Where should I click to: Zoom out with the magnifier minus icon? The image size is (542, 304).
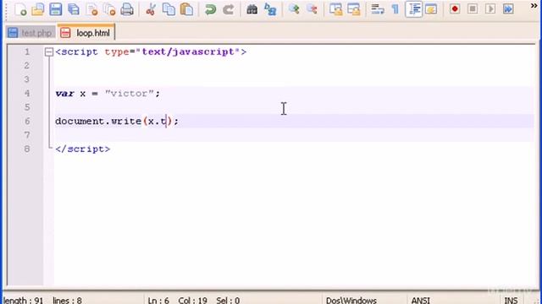[312, 9]
